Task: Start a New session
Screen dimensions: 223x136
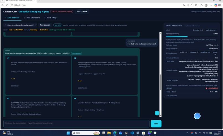Action: pyautogui.click(x=45, y=25)
